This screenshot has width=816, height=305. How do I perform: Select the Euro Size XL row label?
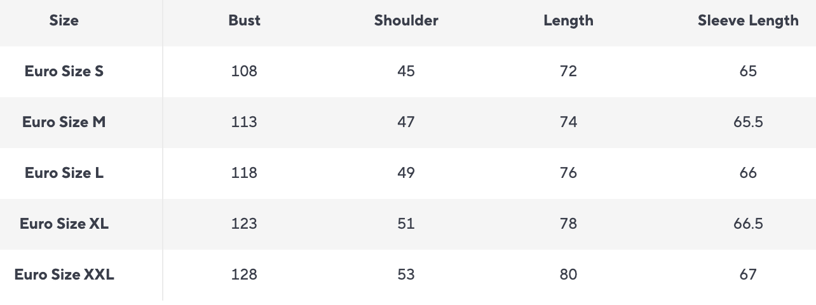(64, 224)
